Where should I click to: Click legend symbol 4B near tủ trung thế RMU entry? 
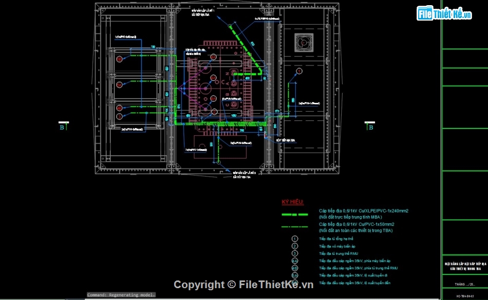coord(295,267)
